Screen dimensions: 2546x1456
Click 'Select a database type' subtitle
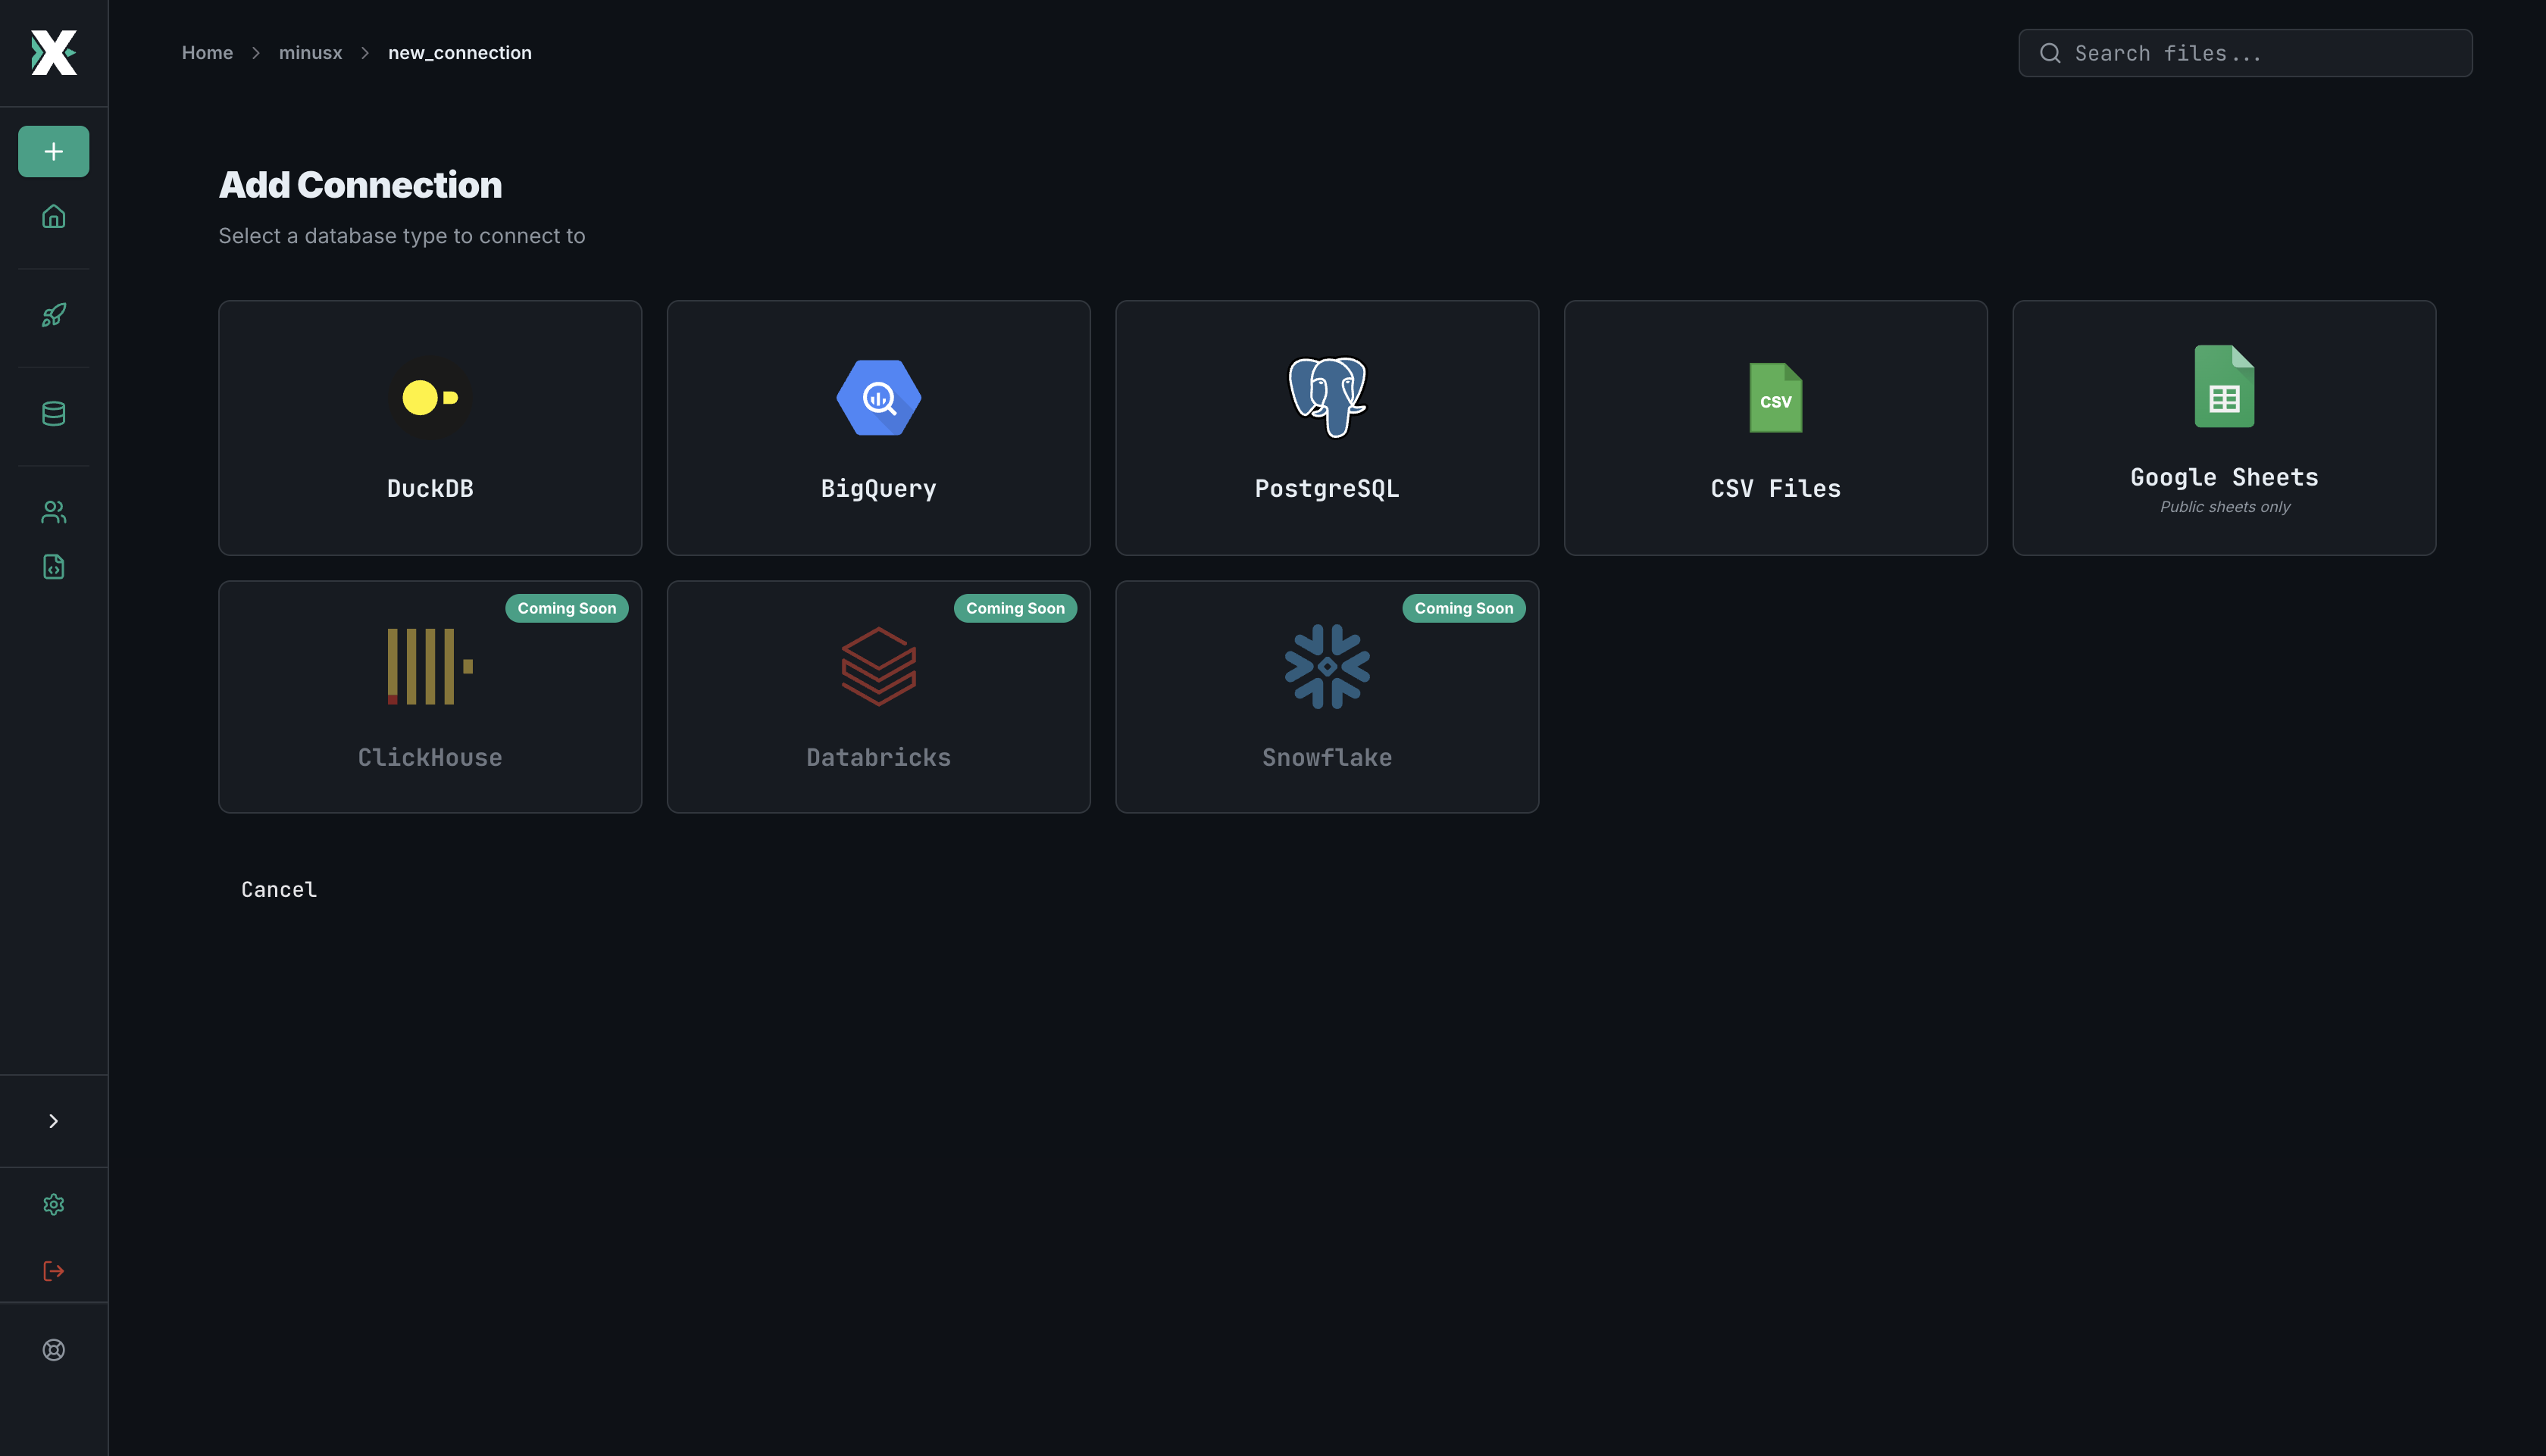(401, 236)
